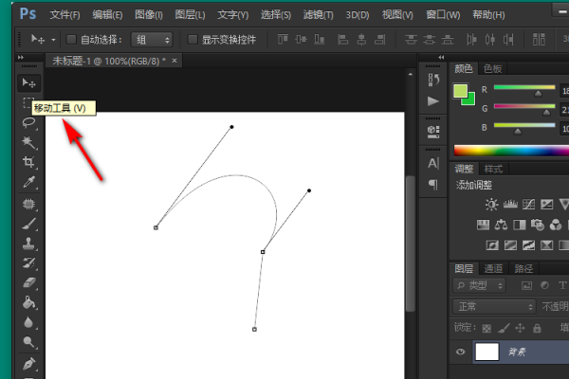Screen dimensions: 569x379
Task: Switch to the 通道 tab
Action: (x=494, y=268)
